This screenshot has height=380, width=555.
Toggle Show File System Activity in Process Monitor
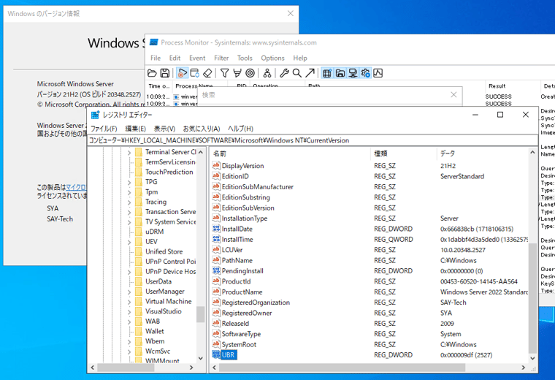point(340,73)
